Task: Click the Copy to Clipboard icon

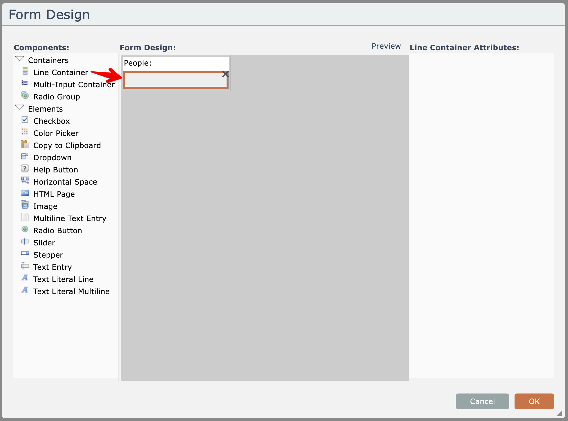Action: [x=25, y=144]
